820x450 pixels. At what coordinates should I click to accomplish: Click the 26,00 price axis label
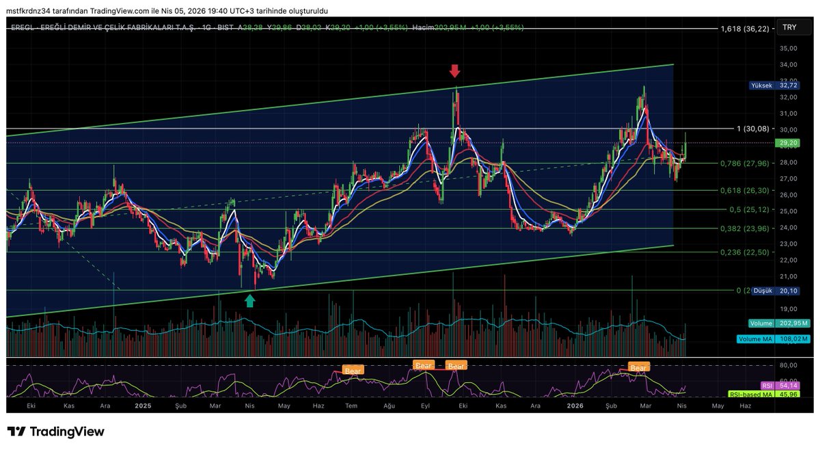[x=789, y=195]
